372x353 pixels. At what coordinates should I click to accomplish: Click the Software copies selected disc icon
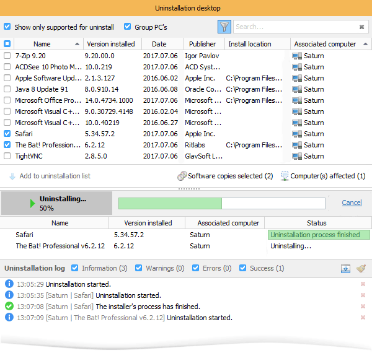[x=182, y=176]
